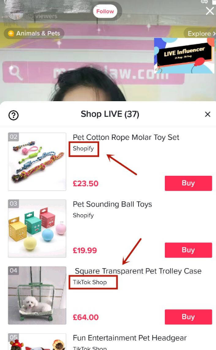The width and height of the screenshot is (216, 350).
Task: Buy the Pet Cotton Rope Molar Toy Set
Action: (x=188, y=183)
